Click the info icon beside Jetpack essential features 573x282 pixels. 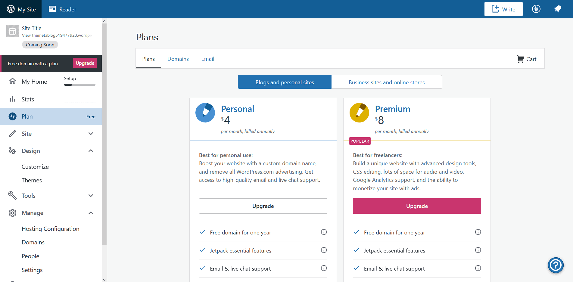click(x=324, y=250)
